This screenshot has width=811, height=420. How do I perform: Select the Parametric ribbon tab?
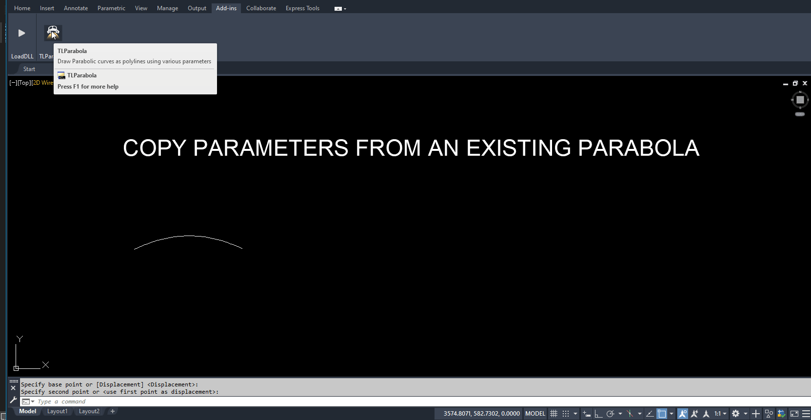click(x=111, y=8)
